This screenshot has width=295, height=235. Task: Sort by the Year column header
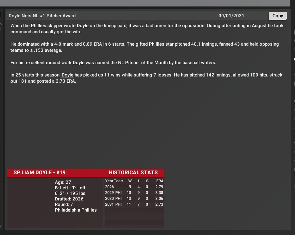click(109, 181)
